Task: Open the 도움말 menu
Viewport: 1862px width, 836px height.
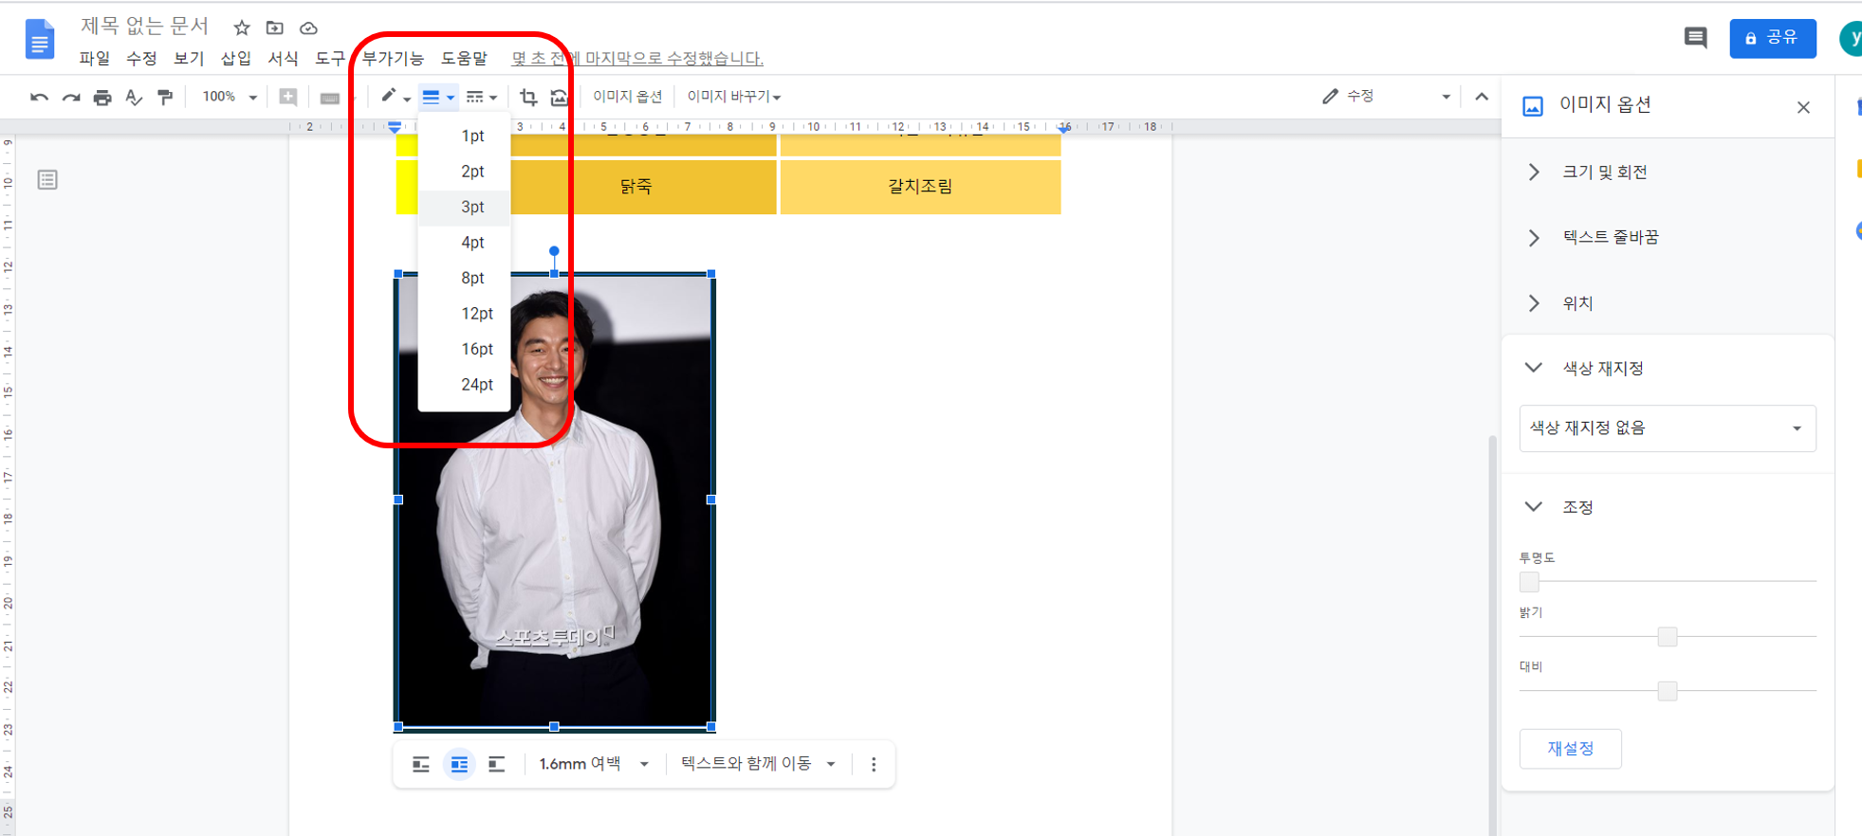Action: [x=465, y=59]
